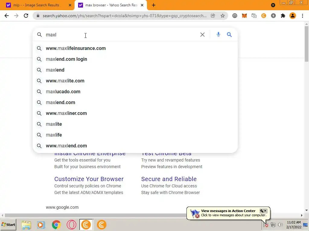
Task: Dismiss the Action Center balloon with X
Action: pyautogui.click(x=265, y=211)
